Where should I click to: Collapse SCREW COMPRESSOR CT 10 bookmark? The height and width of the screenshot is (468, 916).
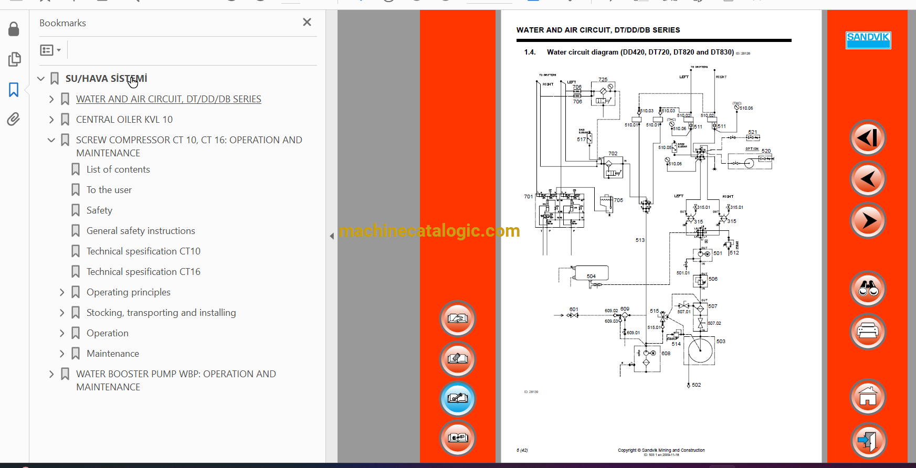tap(51, 140)
